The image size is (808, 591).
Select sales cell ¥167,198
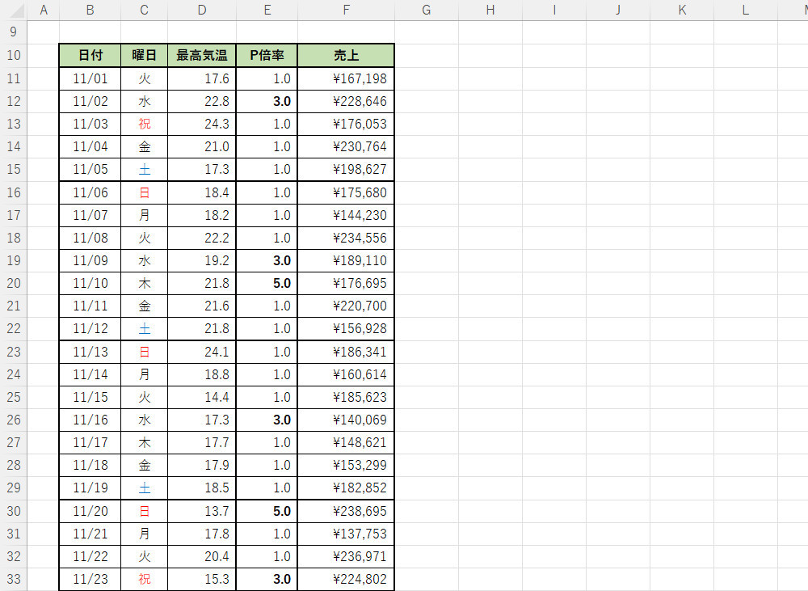click(347, 78)
